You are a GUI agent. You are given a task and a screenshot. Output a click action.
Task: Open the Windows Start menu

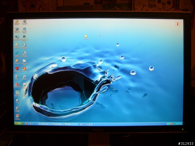point(19,123)
